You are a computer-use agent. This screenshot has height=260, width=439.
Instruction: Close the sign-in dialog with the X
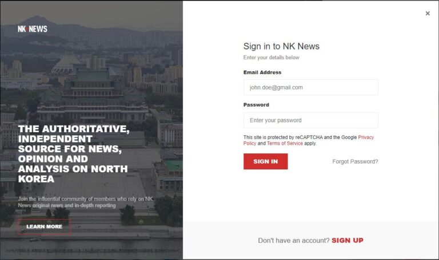click(428, 14)
